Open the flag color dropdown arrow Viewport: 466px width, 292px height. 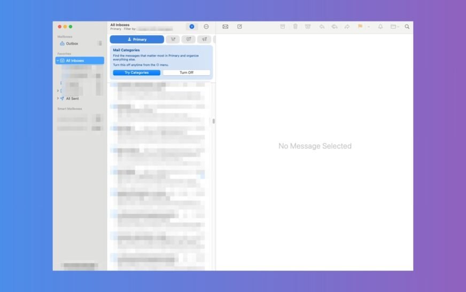point(368,27)
